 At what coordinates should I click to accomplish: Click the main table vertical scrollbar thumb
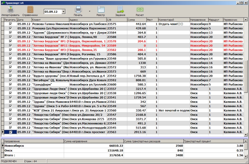pyautogui.click(x=246, y=76)
